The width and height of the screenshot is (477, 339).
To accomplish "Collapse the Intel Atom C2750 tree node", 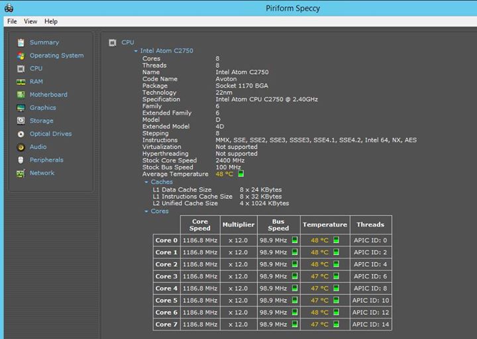I will point(136,51).
